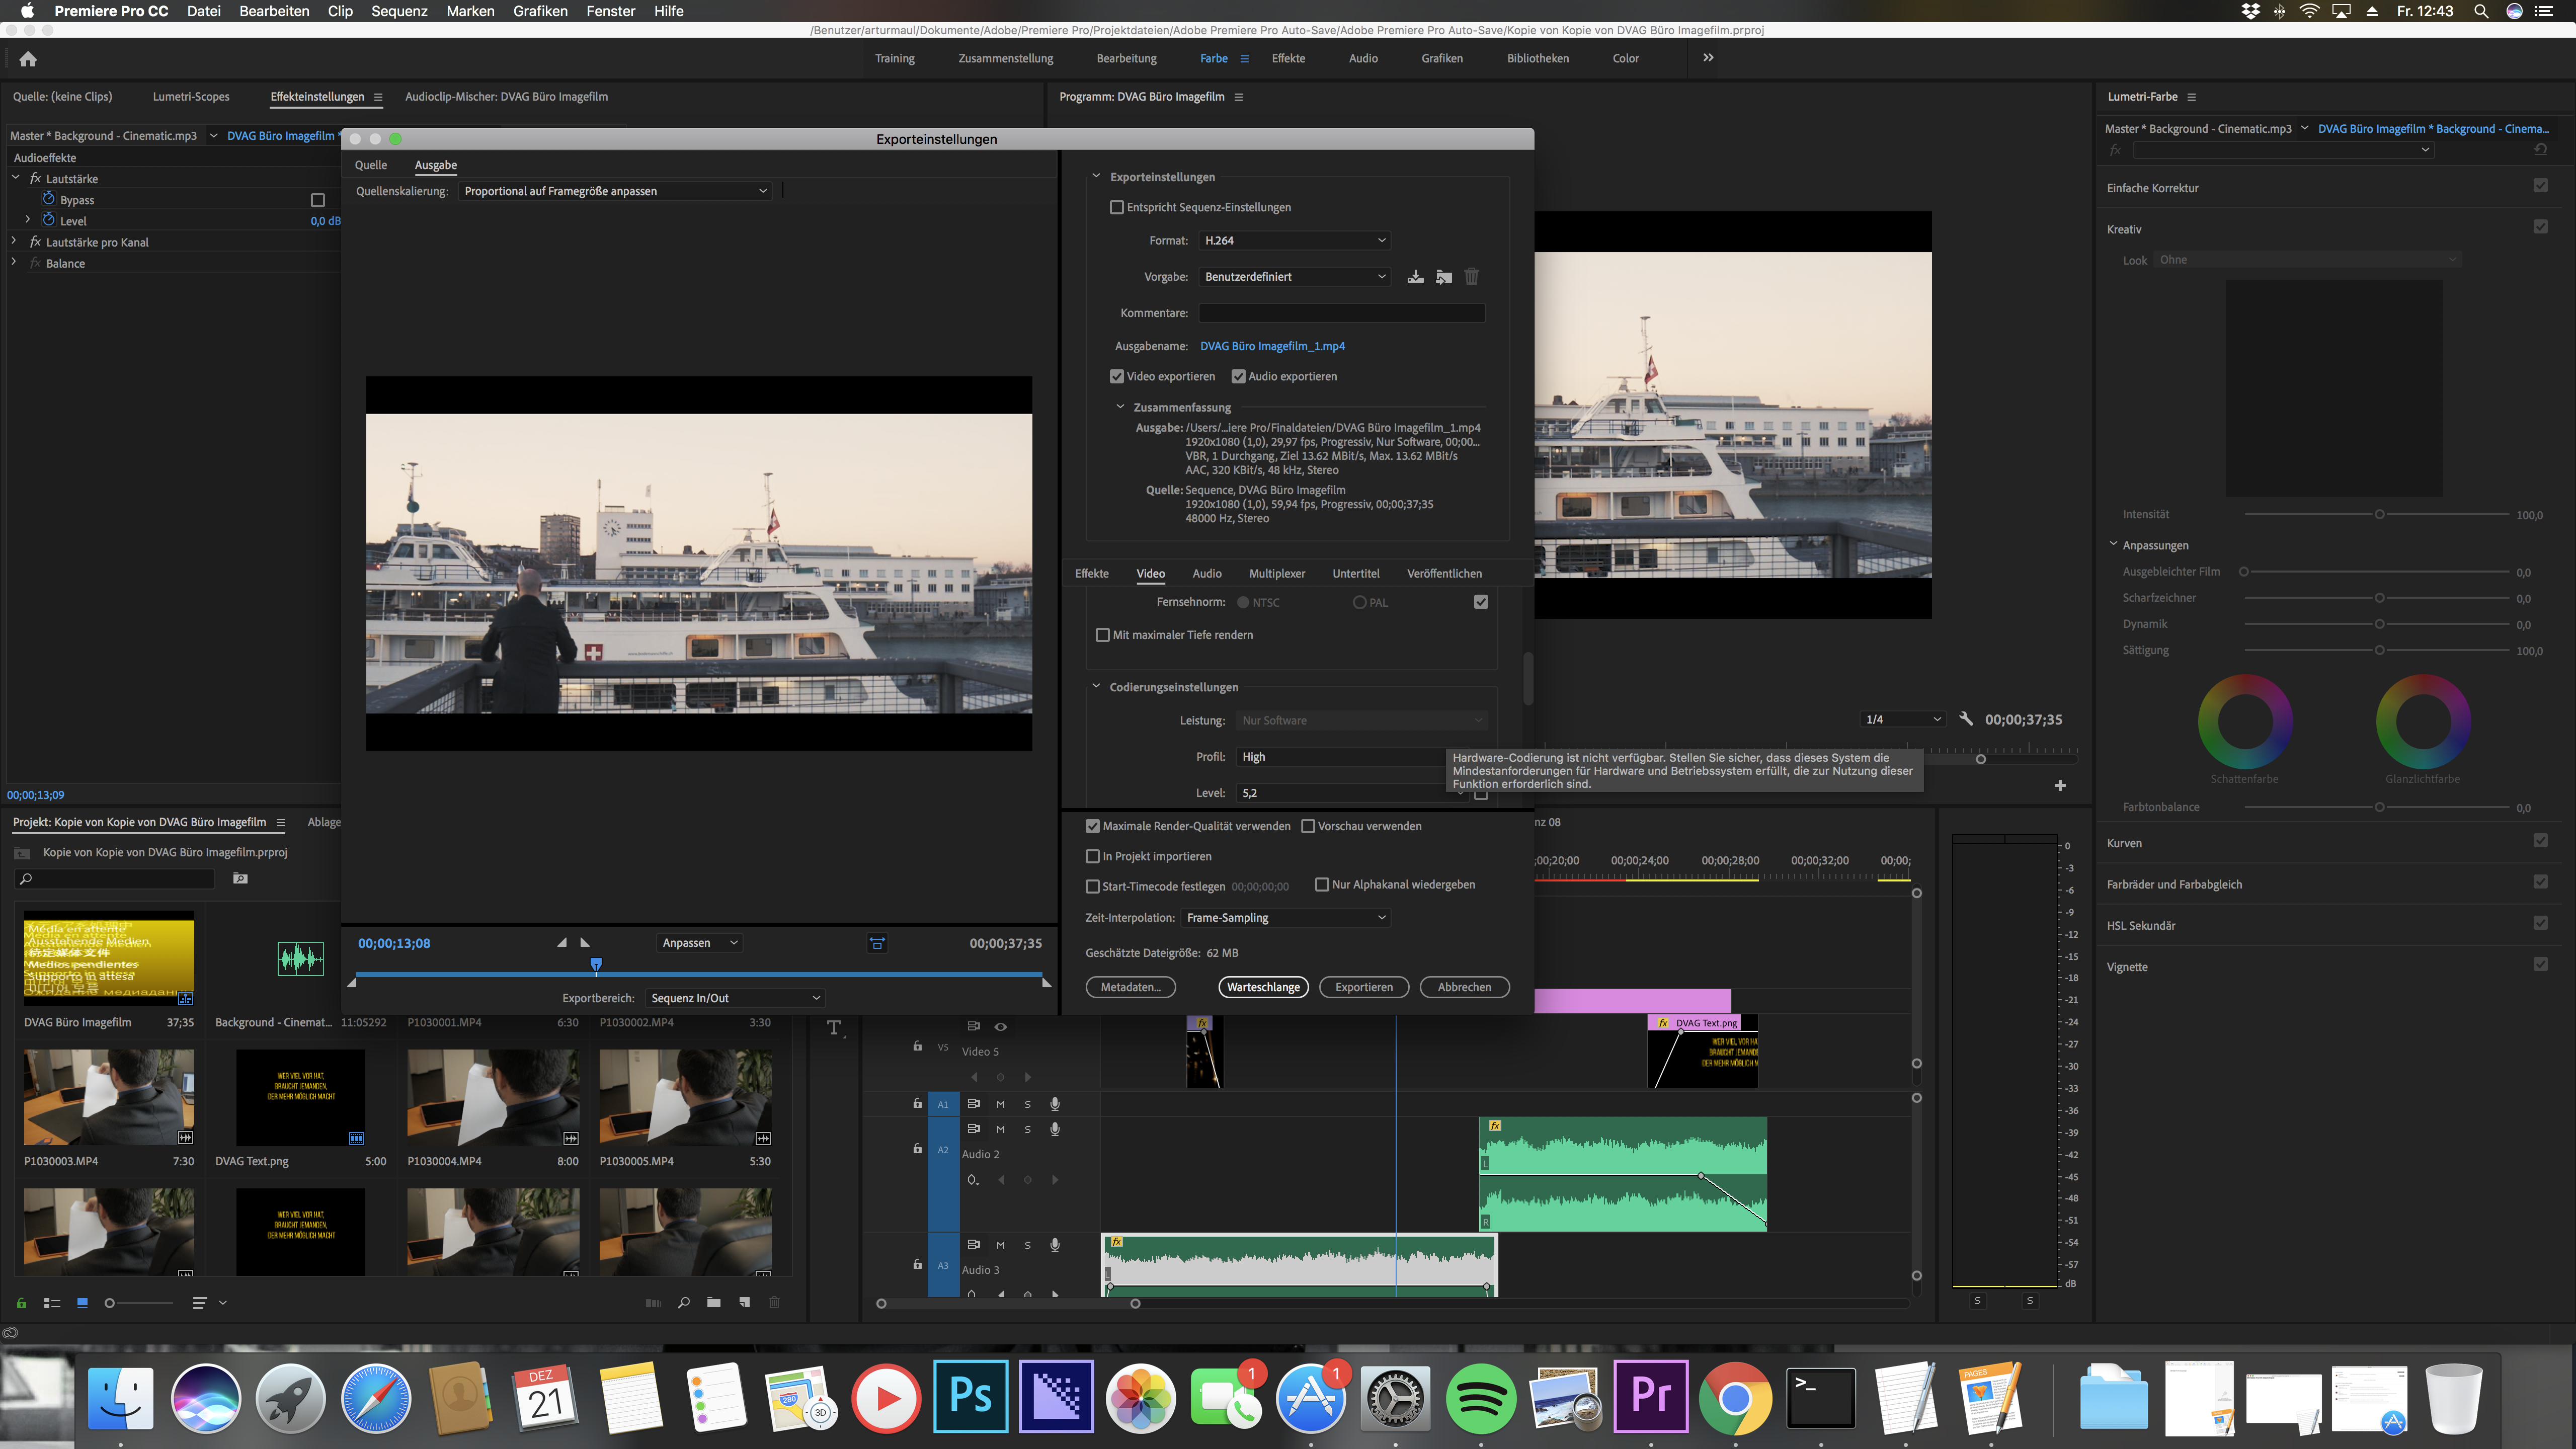Open Exportbereich Sequenz In/Out dropdown
The image size is (2576, 1449).
pos(735,998)
